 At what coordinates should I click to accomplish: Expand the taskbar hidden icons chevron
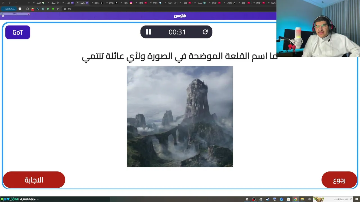click(38, 199)
